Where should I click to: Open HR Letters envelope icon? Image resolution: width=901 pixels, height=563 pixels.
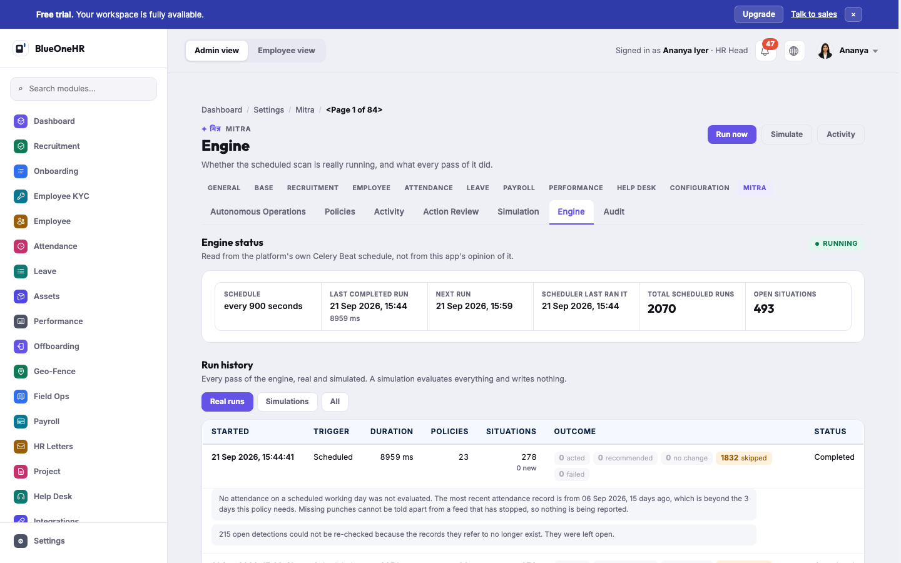click(21, 446)
